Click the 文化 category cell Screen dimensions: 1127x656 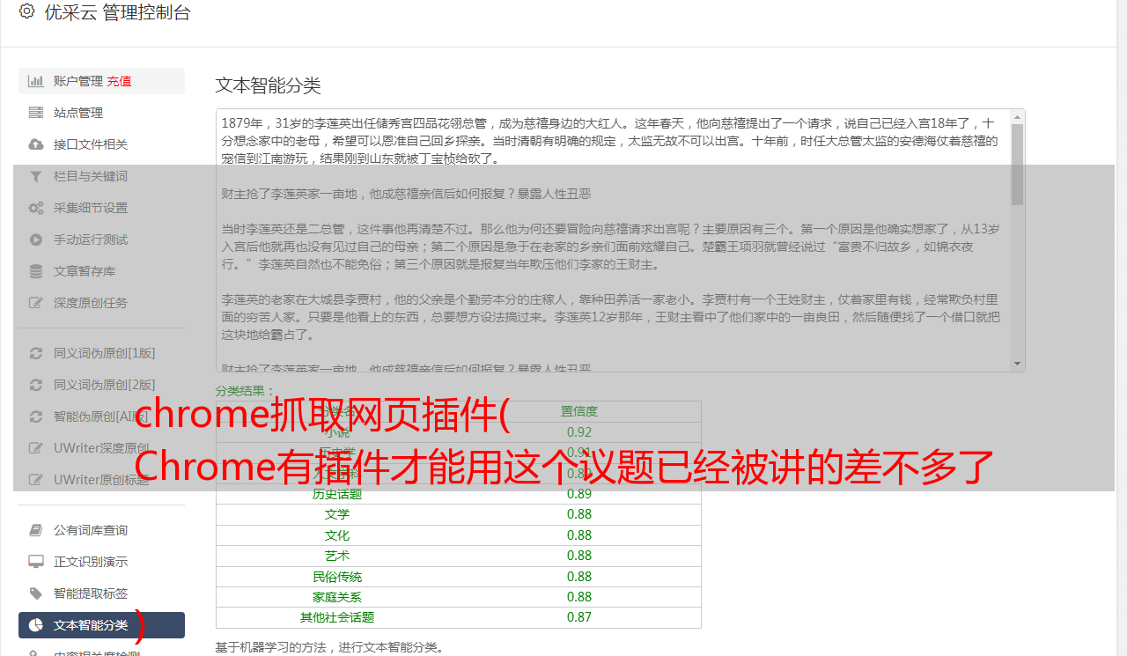[x=337, y=535]
